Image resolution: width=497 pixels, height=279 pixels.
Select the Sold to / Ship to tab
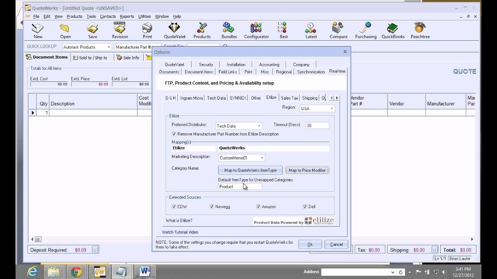(90, 58)
